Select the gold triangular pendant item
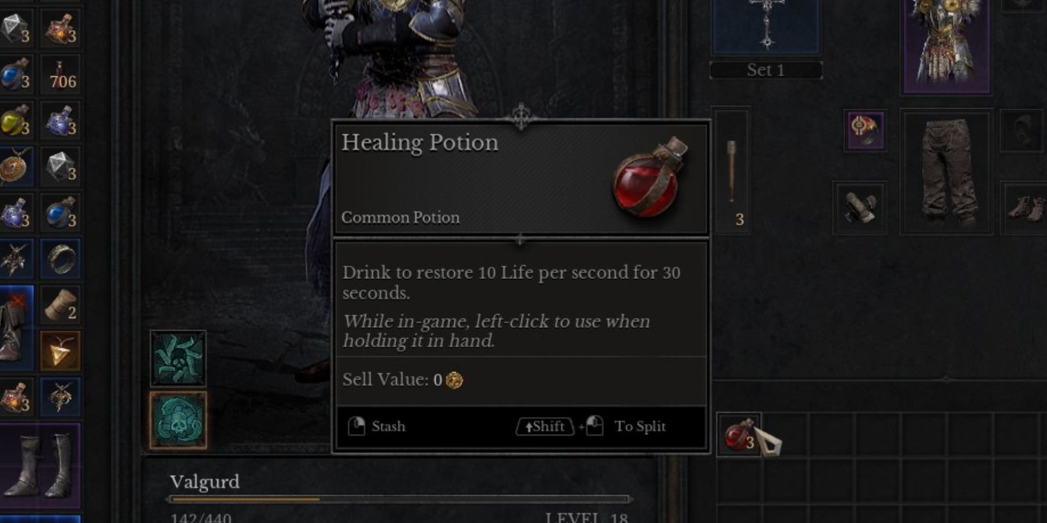This screenshot has width=1047, height=523. tap(60, 351)
